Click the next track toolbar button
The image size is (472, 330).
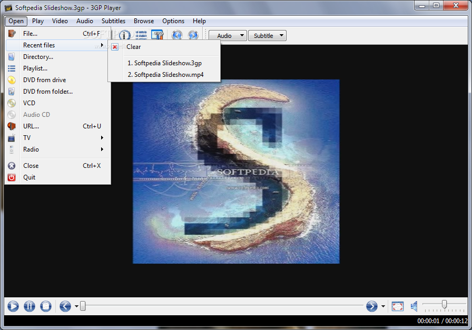tap(193, 35)
